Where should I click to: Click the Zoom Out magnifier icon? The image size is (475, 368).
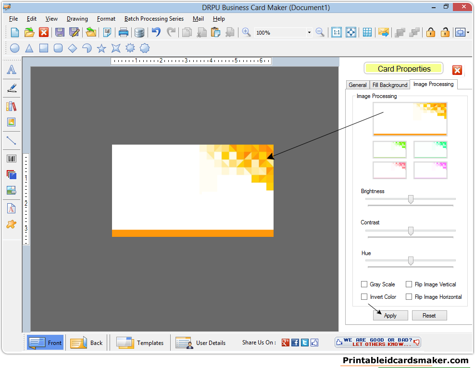[x=320, y=32]
